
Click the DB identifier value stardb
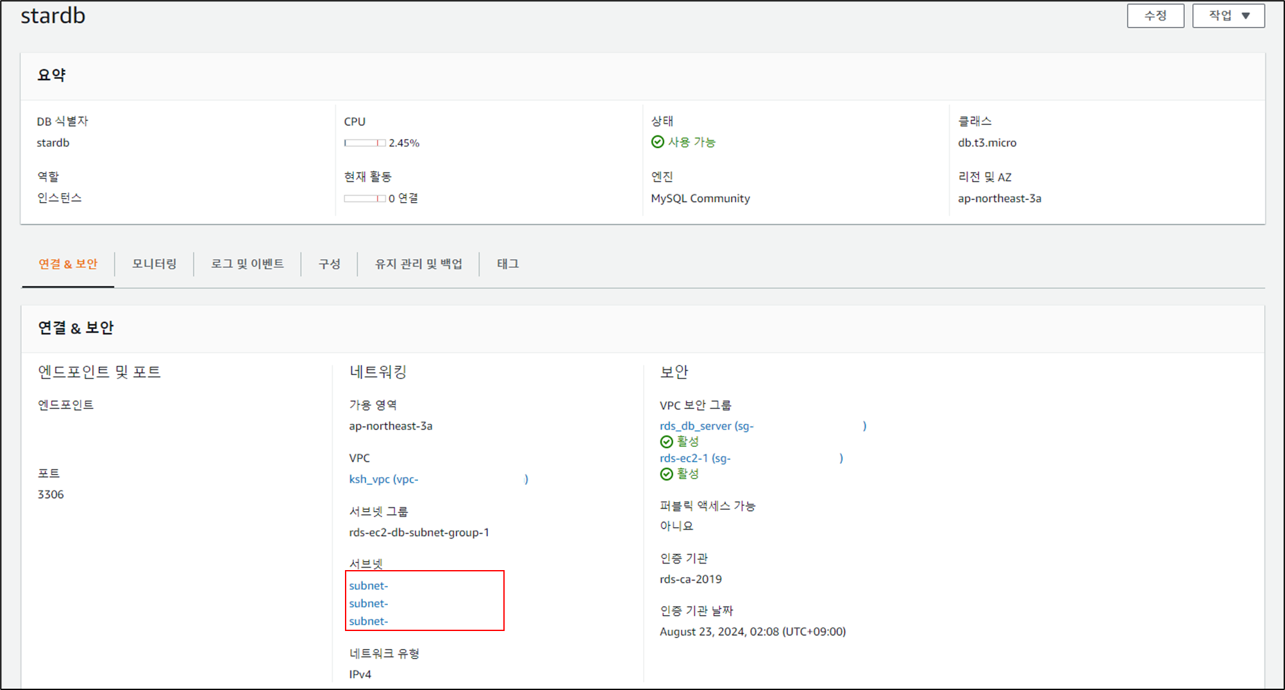(x=53, y=143)
